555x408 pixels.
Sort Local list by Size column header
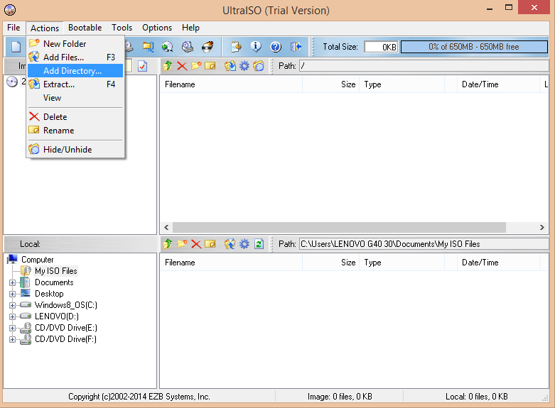[331, 263]
